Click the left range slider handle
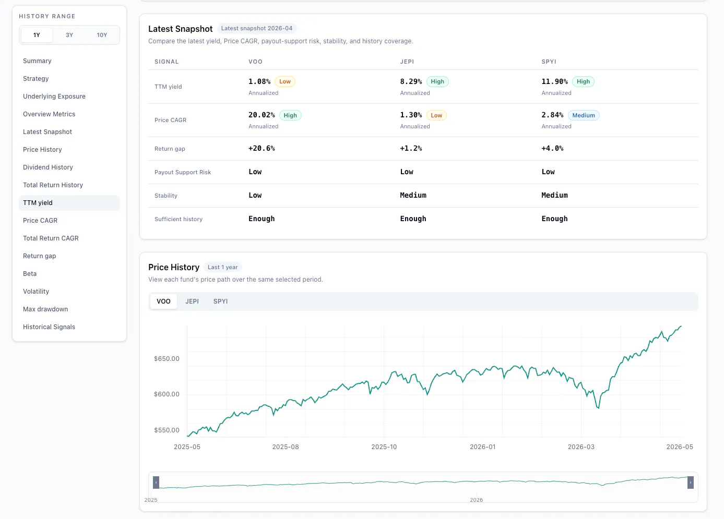Screen dimensions: 724x519 point(156,482)
